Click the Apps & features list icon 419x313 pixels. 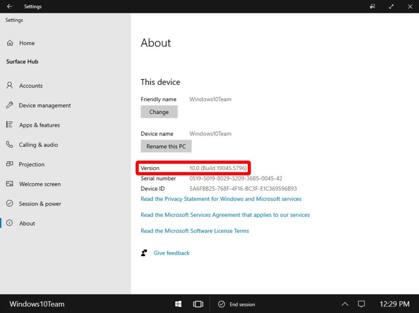[x=9, y=124]
